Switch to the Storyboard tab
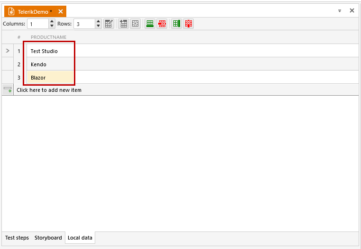This screenshot has height=249, width=361. pyautogui.click(x=48, y=238)
